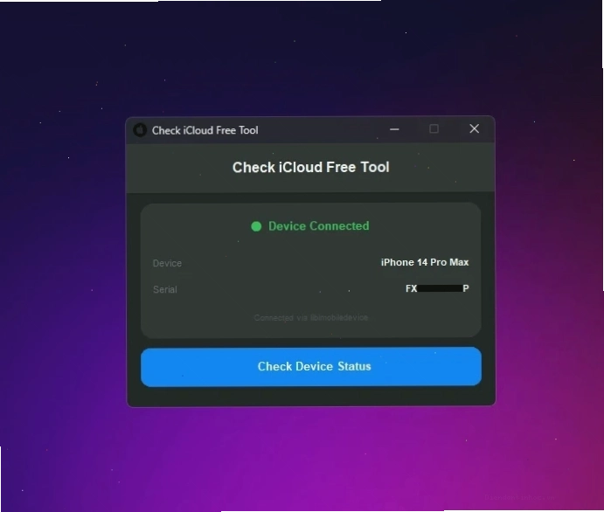Click 'Connected via libimobiledevice' footer text
This screenshot has width=604, height=512.
click(x=311, y=317)
